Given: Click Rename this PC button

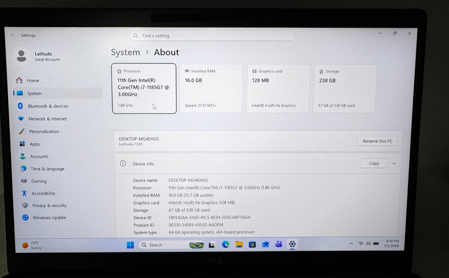Looking at the screenshot, I should (x=377, y=141).
